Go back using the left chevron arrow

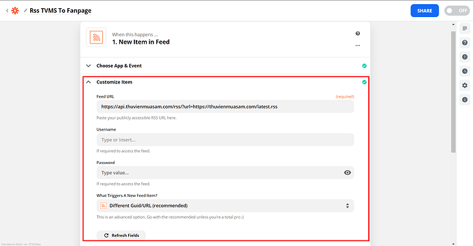[8, 10]
